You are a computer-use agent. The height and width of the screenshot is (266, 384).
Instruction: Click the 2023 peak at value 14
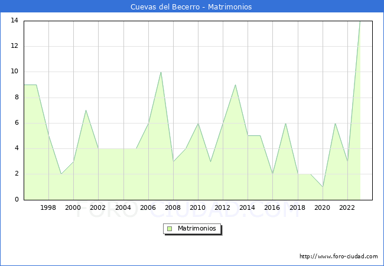click(360, 21)
